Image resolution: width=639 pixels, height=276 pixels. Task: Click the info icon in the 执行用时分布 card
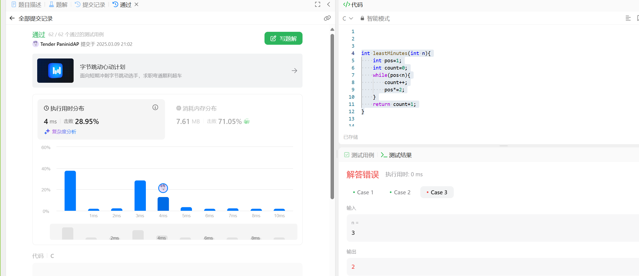point(155,108)
